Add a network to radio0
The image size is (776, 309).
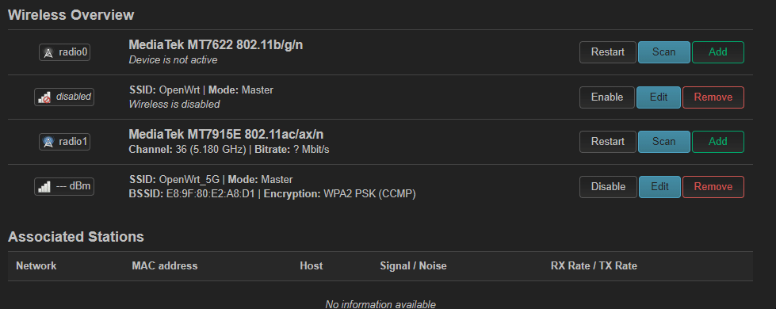point(717,52)
